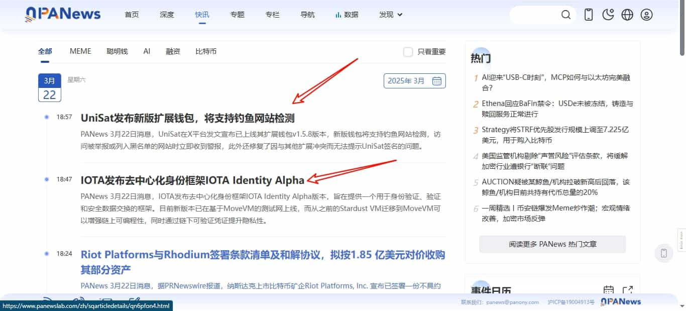Open the user account profile icon

(x=647, y=15)
